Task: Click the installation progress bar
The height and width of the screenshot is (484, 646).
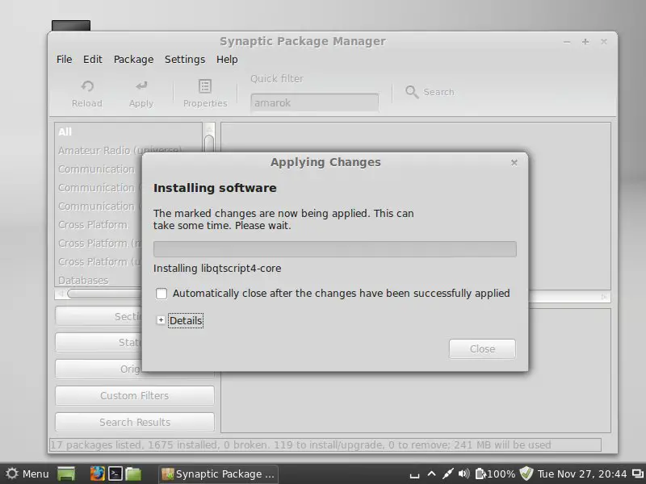Action: click(x=335, y=249)
